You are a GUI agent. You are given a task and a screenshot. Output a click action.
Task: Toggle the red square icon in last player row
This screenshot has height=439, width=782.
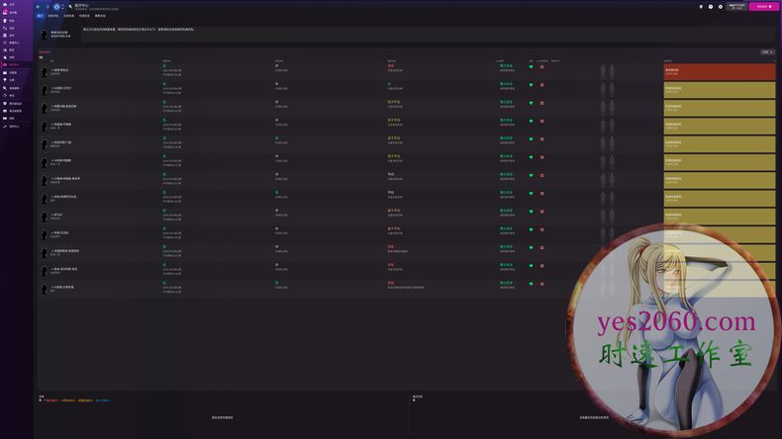tap(541, 290)
